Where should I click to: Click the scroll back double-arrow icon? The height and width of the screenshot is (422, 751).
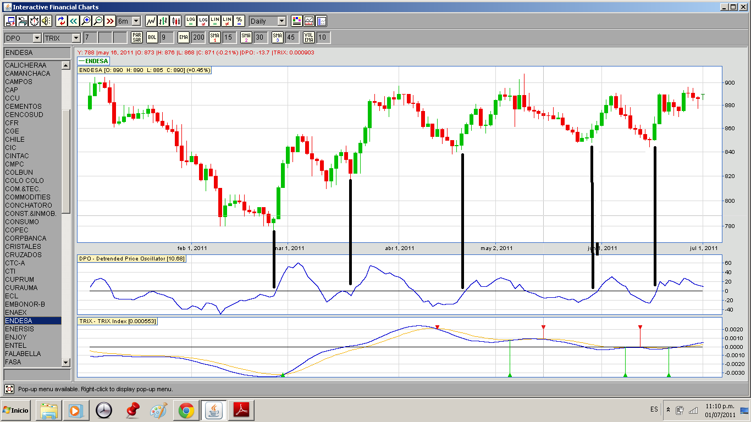74,21
